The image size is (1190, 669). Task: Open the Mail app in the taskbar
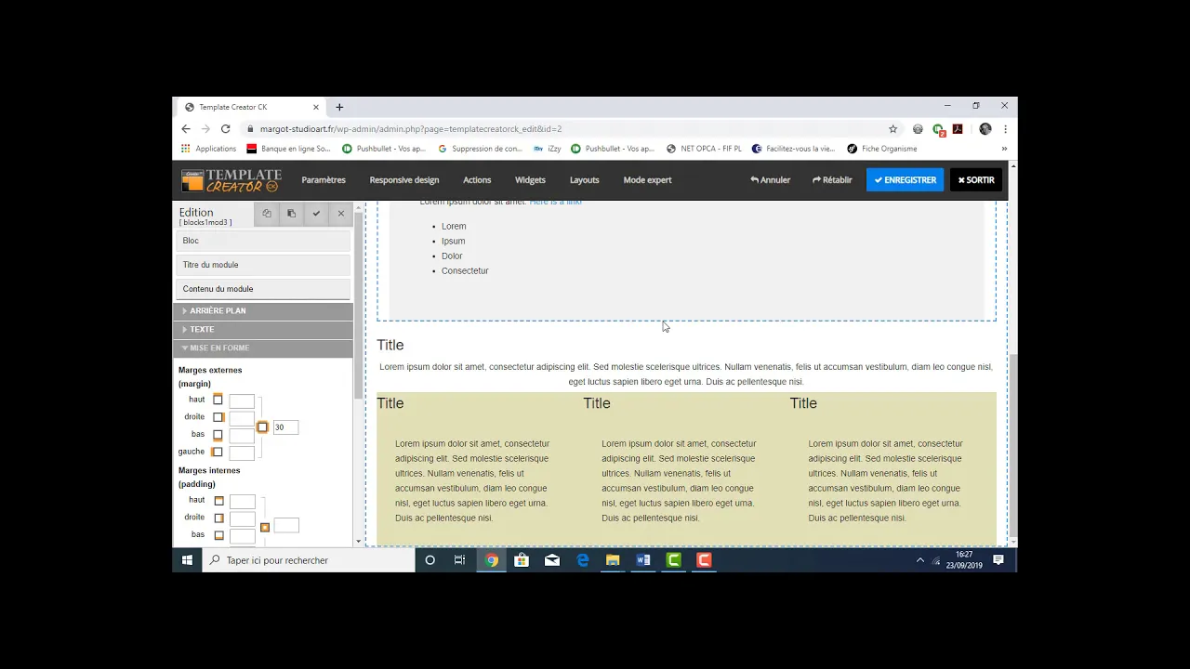click(x=552, y=560)
